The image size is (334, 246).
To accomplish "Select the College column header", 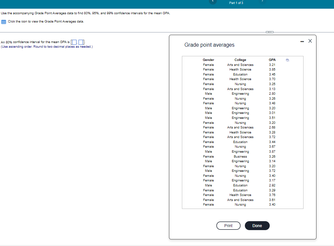I will [x=240, y=60].
